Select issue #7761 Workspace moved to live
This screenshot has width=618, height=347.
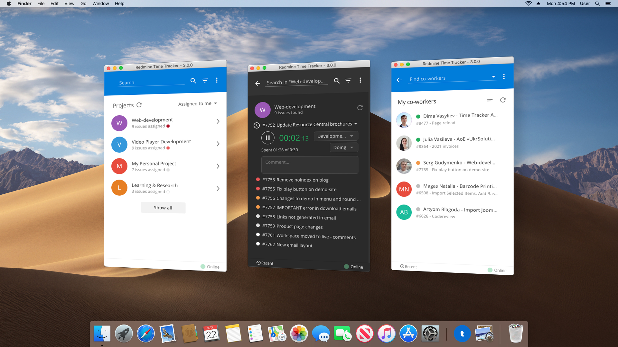(306, 236)
